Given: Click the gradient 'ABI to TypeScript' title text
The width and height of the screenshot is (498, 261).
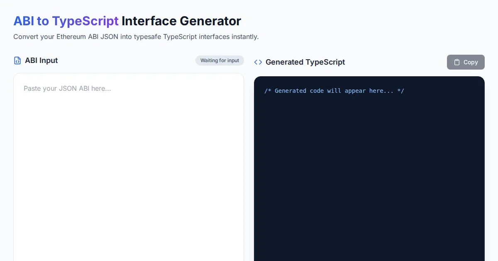Looking at the screenshot, I should coord(66,21).
